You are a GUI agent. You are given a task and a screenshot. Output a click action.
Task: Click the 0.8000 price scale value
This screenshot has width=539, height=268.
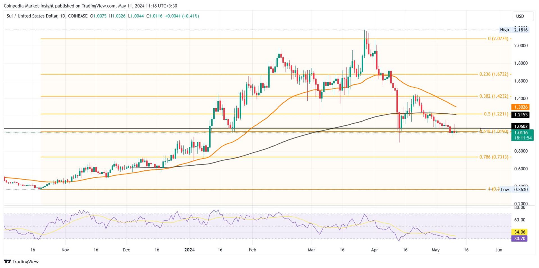[521, 151]
